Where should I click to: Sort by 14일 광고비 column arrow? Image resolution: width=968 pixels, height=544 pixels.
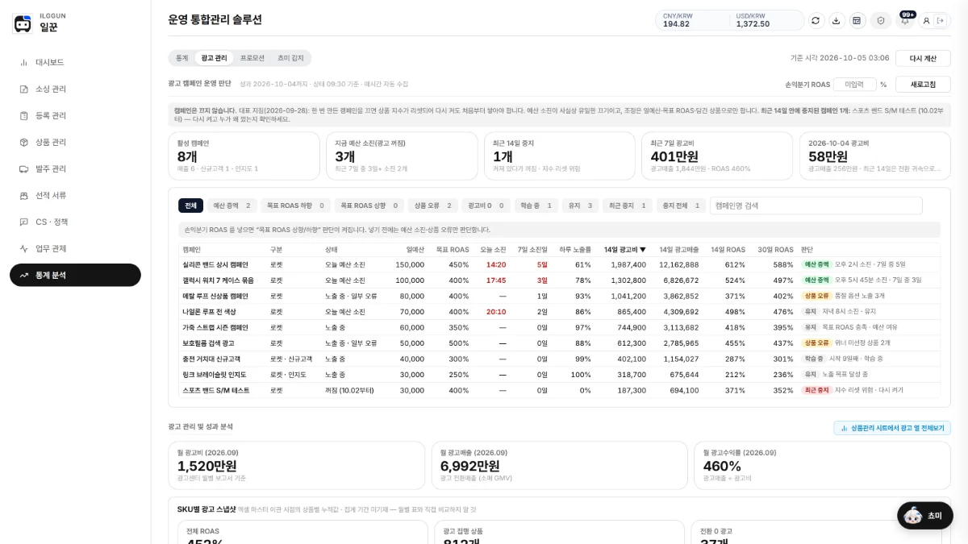[642, 250]
